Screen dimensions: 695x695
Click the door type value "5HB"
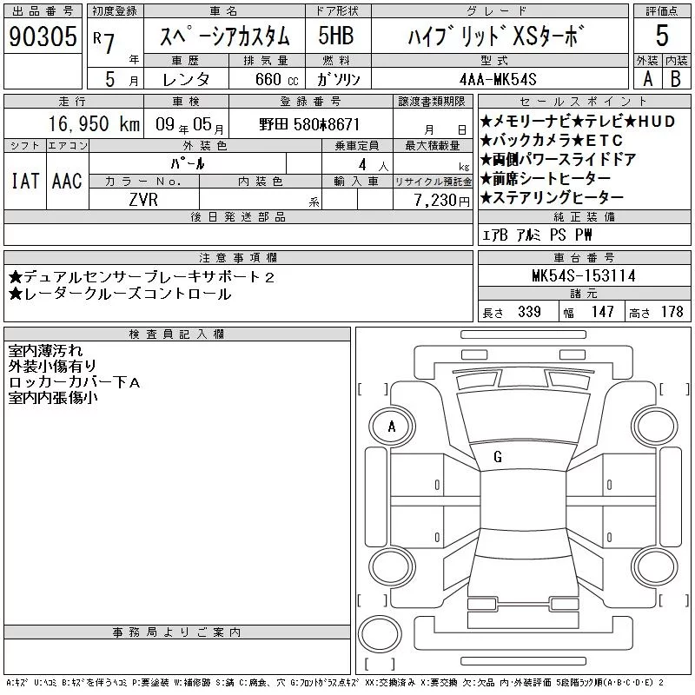(x=336, y=36)
